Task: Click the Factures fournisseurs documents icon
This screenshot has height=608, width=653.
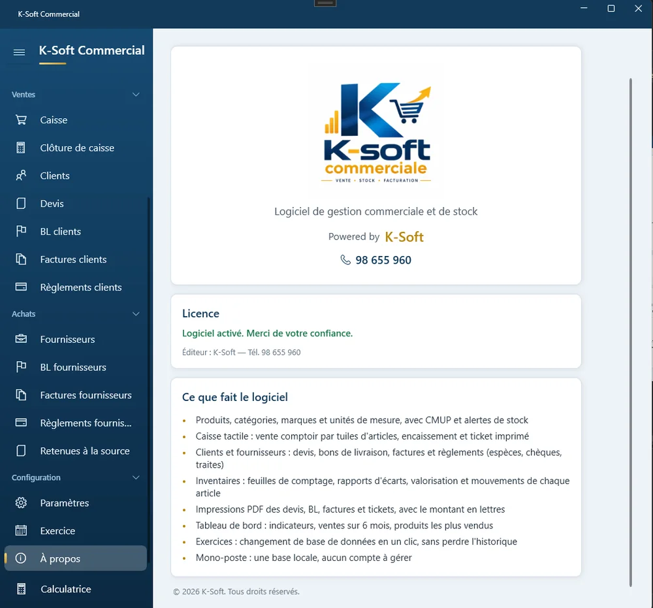Action: (21, 395)
